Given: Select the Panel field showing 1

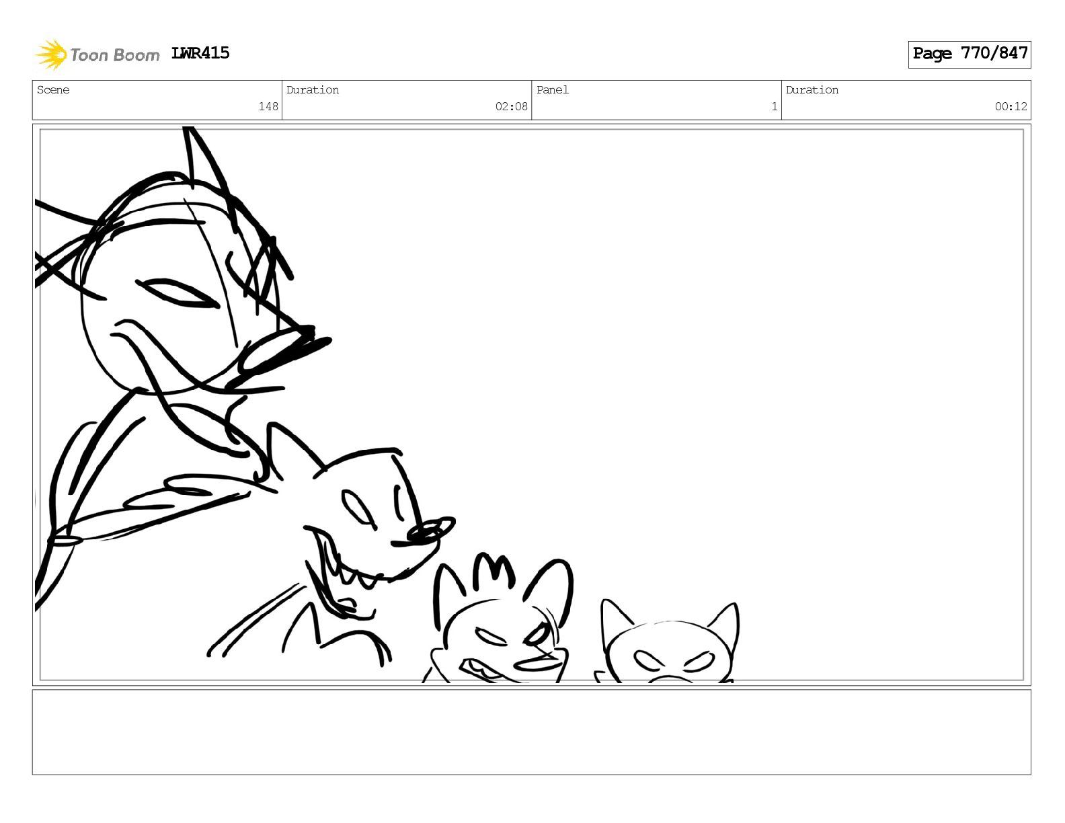Looking at the screenshot, I should point(656,100).
